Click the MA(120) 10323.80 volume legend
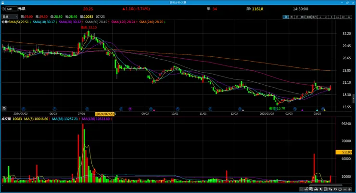 [96, 119]
